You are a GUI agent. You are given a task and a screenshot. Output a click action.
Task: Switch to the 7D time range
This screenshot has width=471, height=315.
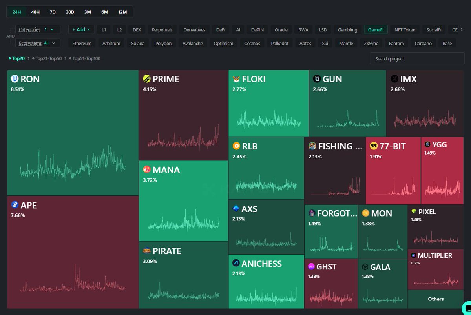click(53, 12)
